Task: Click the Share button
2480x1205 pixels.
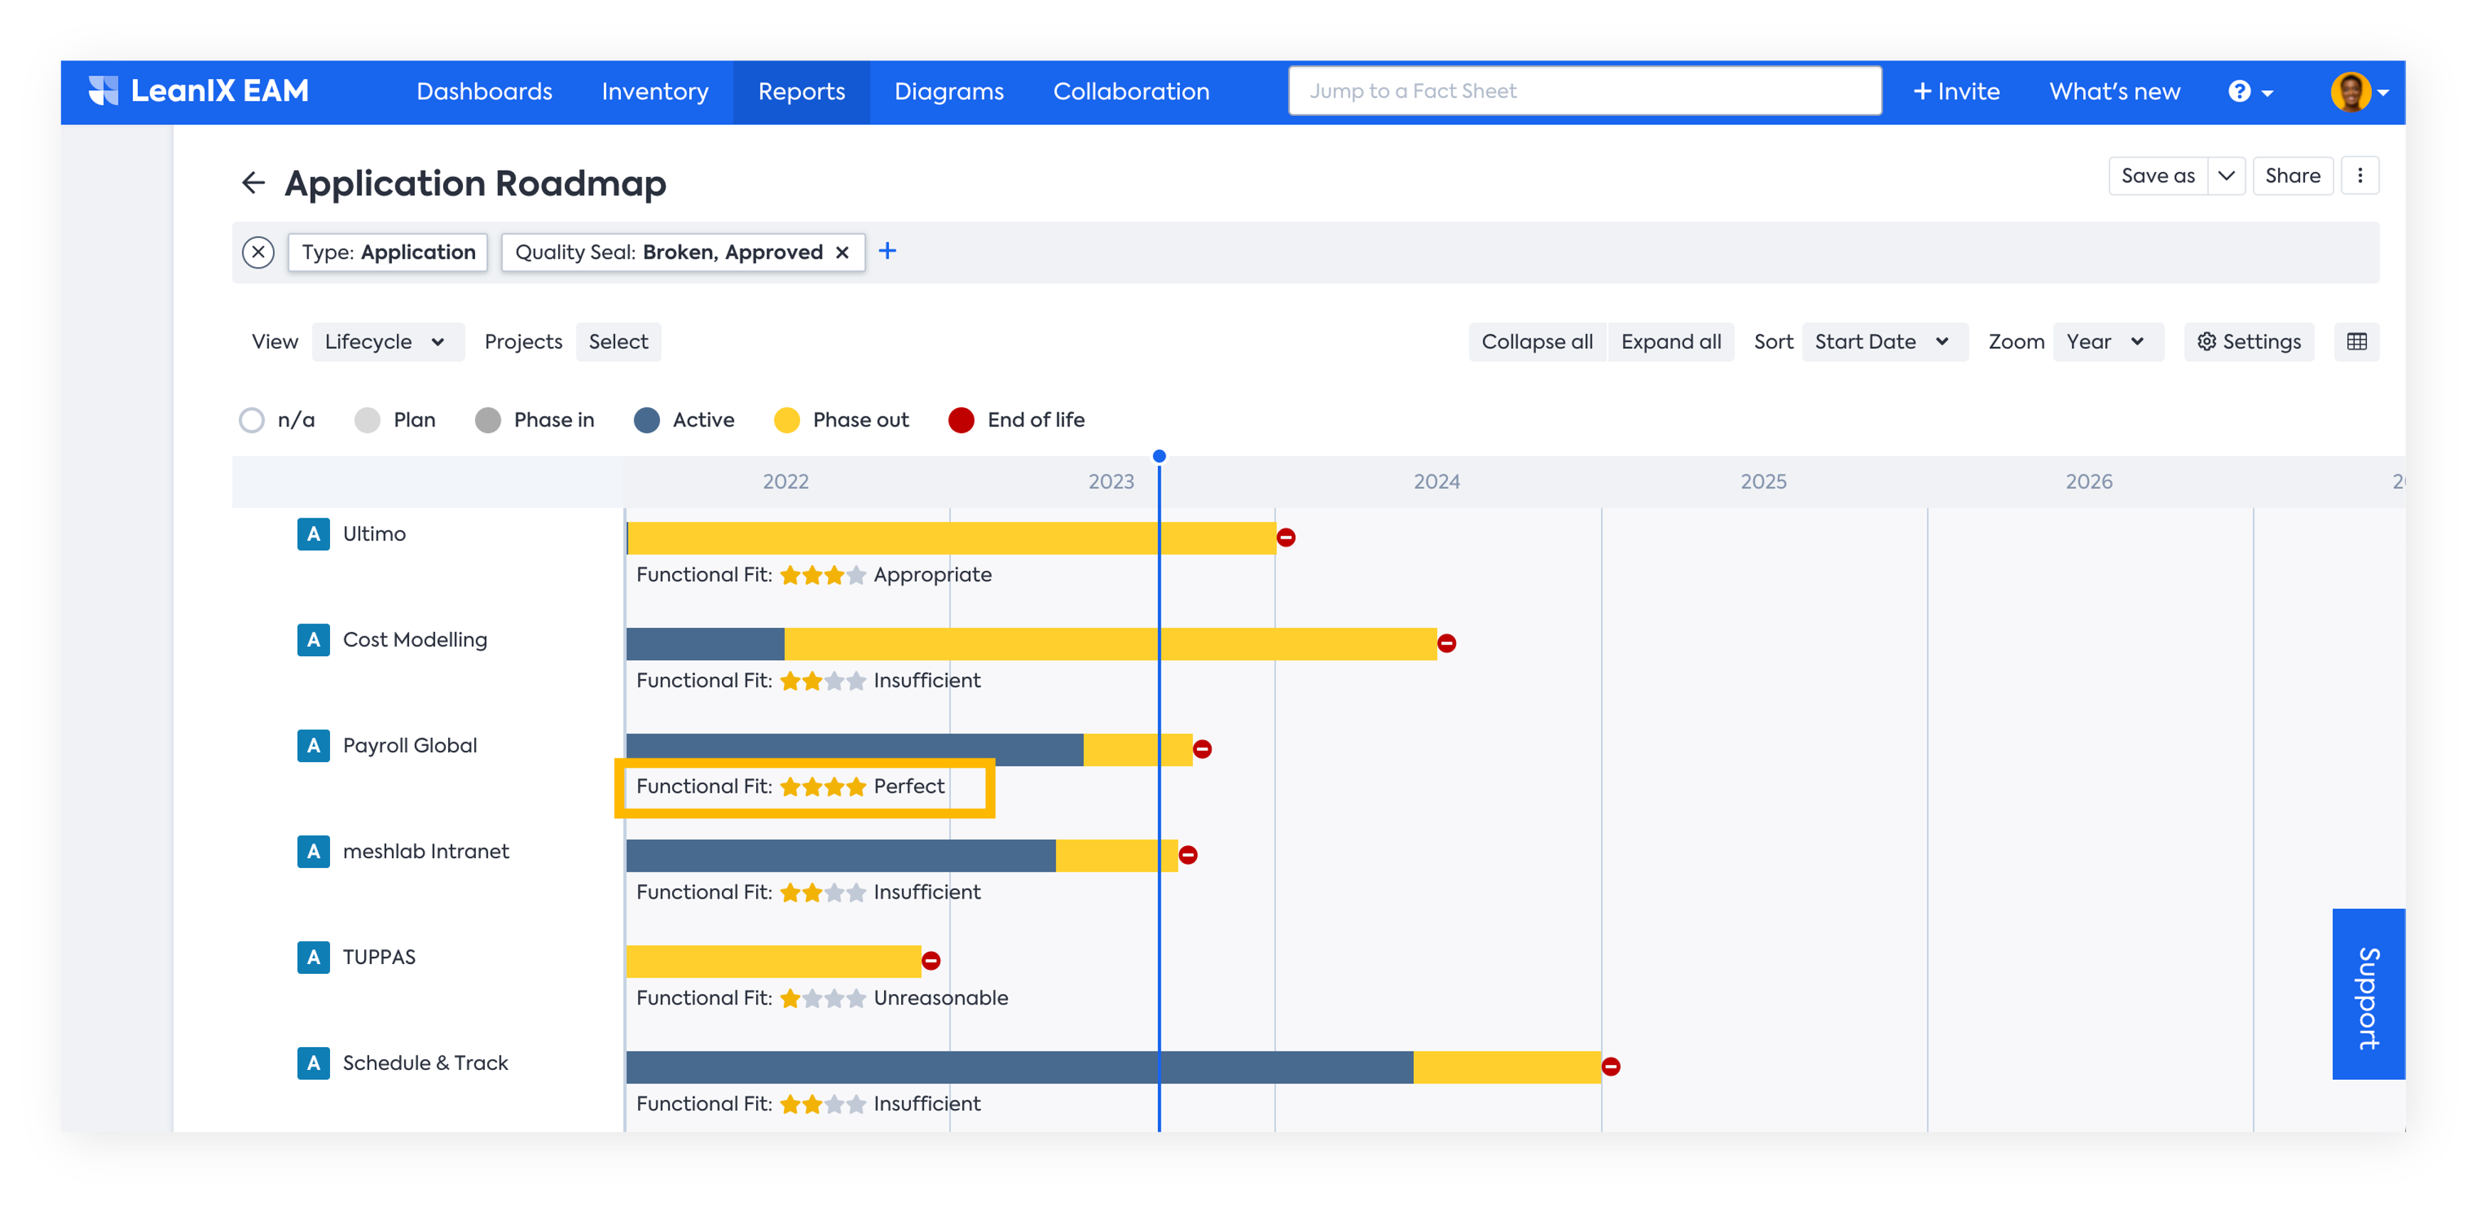Action: pyautogui.click(x=2292, y=175)
